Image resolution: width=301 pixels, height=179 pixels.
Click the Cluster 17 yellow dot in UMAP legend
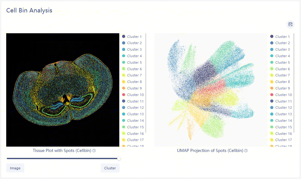(272, 140)
